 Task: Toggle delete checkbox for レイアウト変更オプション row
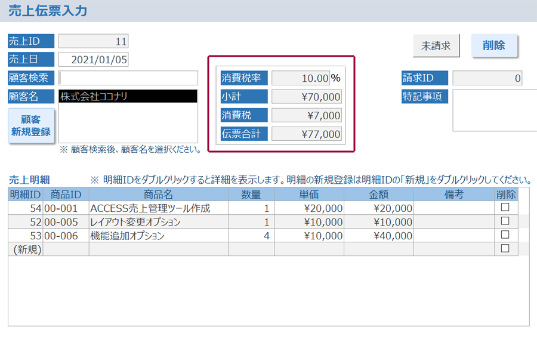pos(505,221)
